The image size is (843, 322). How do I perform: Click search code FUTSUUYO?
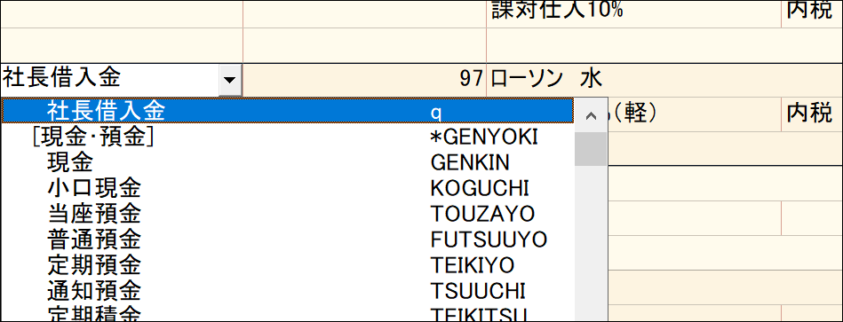pos(489,240)
